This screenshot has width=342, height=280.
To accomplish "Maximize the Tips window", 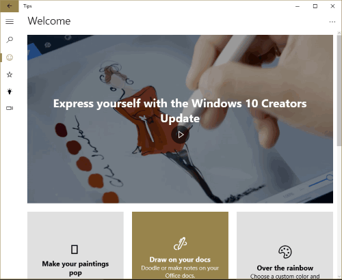I will coord(315,6).
